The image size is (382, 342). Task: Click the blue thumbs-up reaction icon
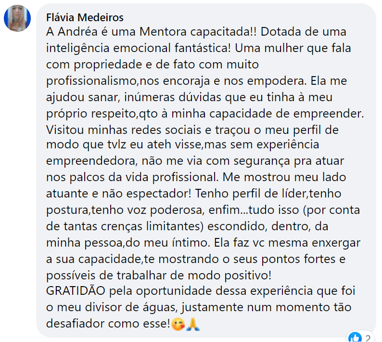355,337
